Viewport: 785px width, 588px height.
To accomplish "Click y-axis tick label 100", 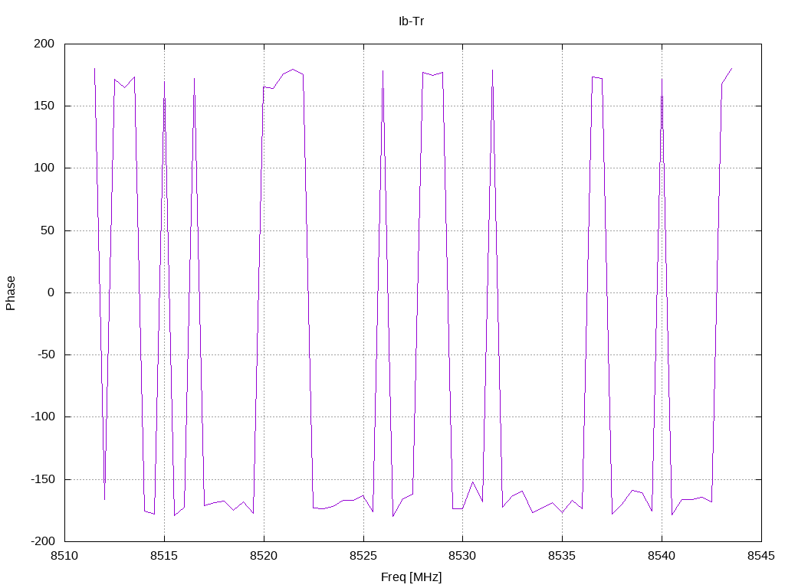I will point(44,168).
